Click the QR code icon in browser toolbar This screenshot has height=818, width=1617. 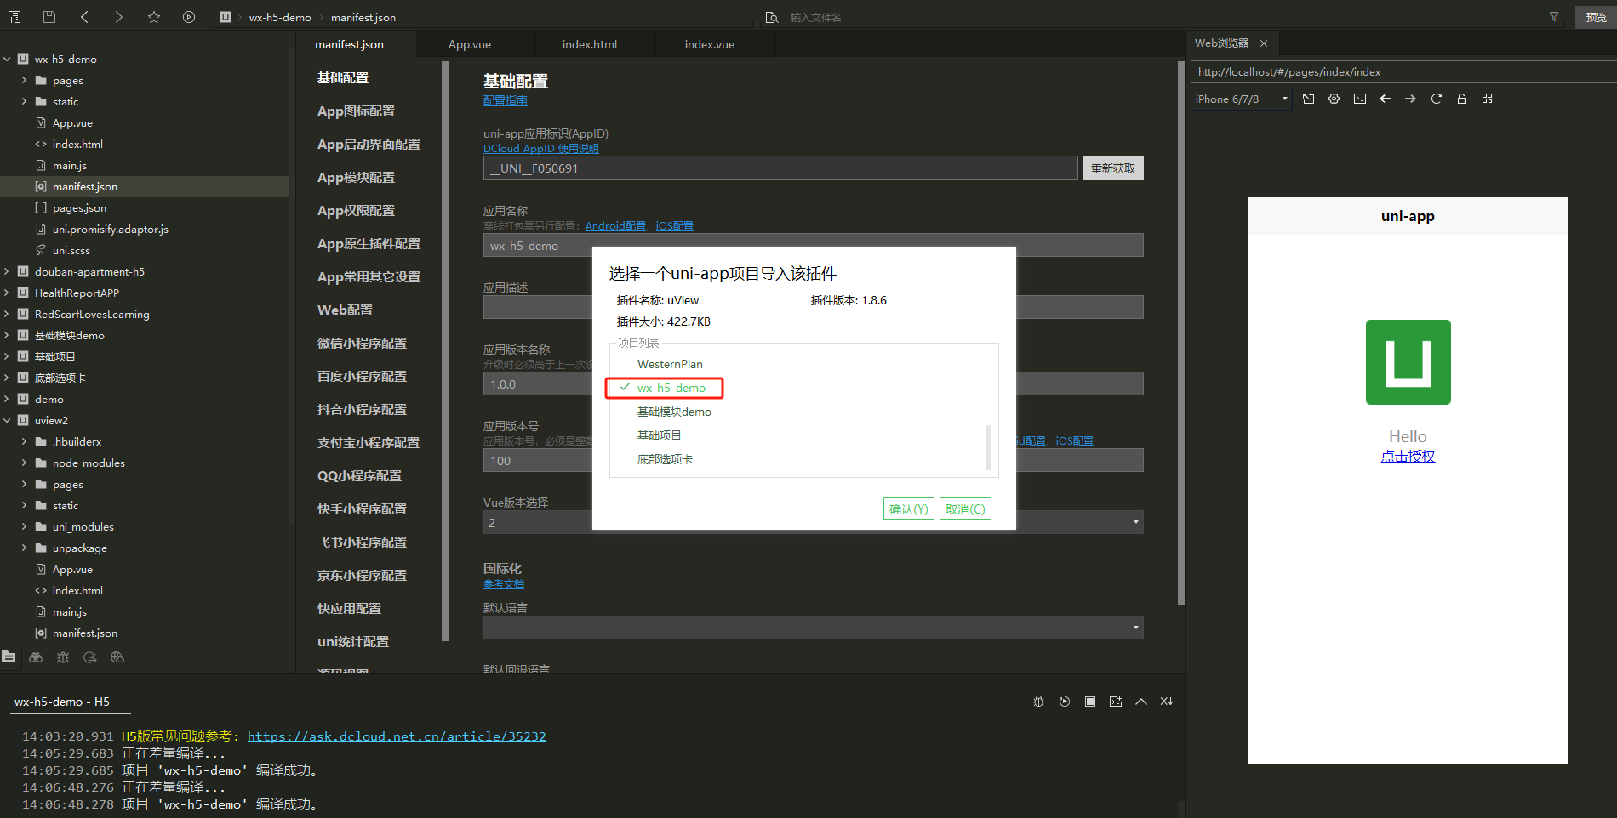click(1488, 99)
